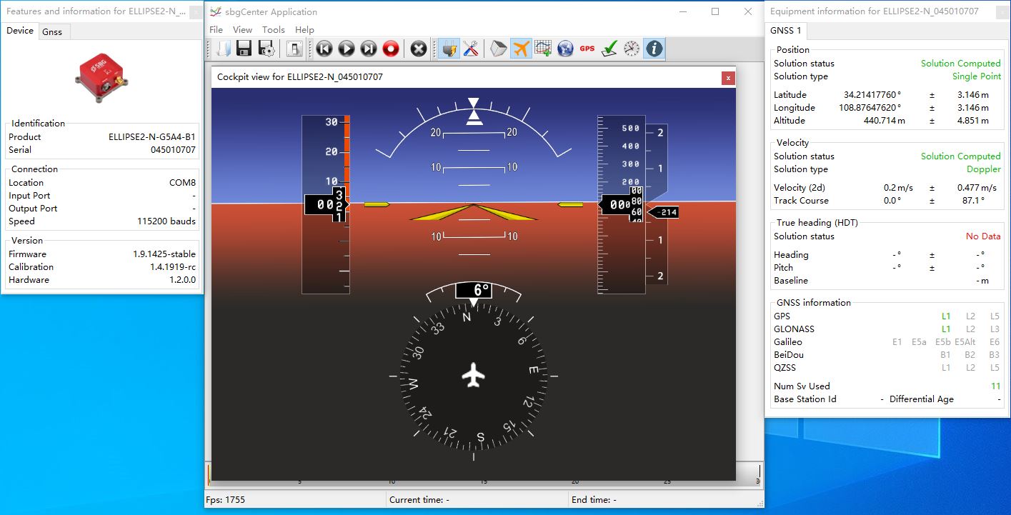Click the power switch toolbar icon
Viewport: 1011px width, 515px height.
(294, 49)
